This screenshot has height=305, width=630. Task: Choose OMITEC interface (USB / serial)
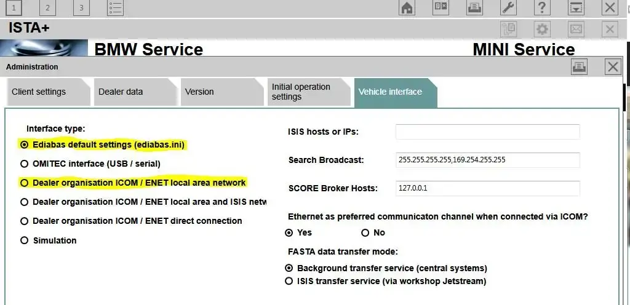click(x=25, y=164)
